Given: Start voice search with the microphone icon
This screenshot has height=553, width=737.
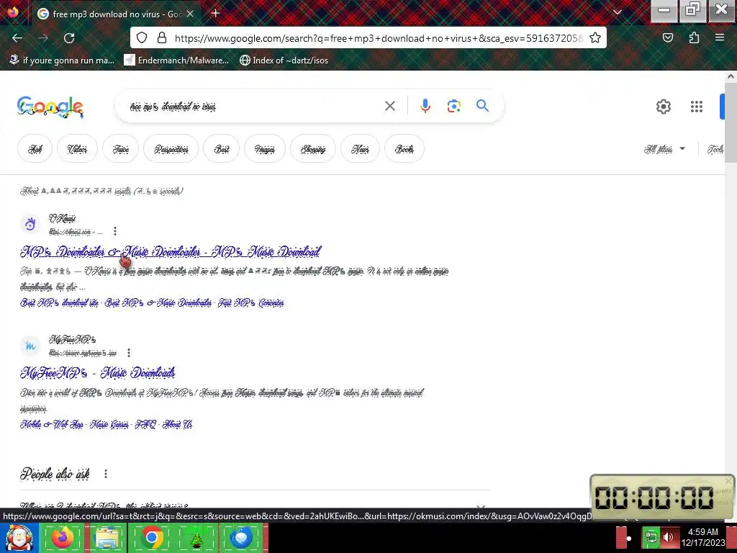Looking at the screenshot, I should (425, 106).
